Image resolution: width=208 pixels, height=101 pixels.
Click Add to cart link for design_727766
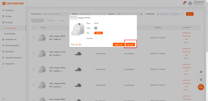point(187,49)
